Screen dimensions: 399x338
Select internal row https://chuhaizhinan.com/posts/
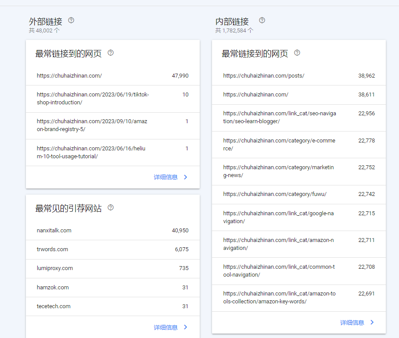click(299, 76)
